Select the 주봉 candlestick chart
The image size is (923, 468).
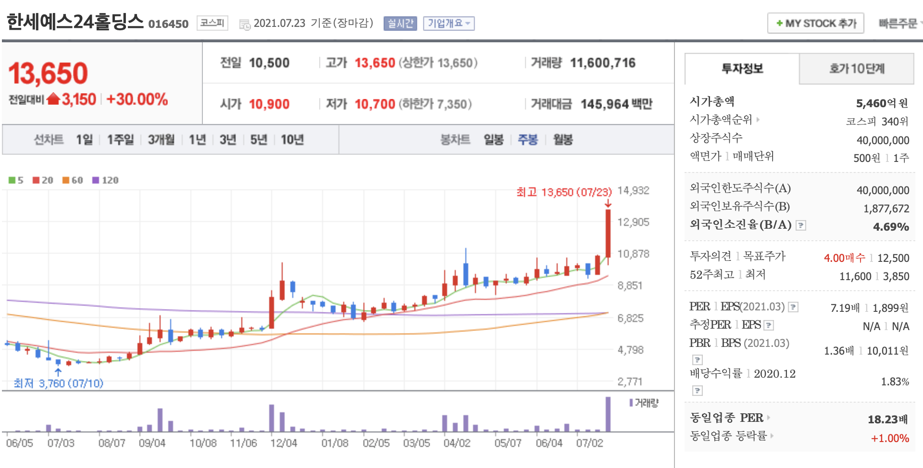(528, 140)
